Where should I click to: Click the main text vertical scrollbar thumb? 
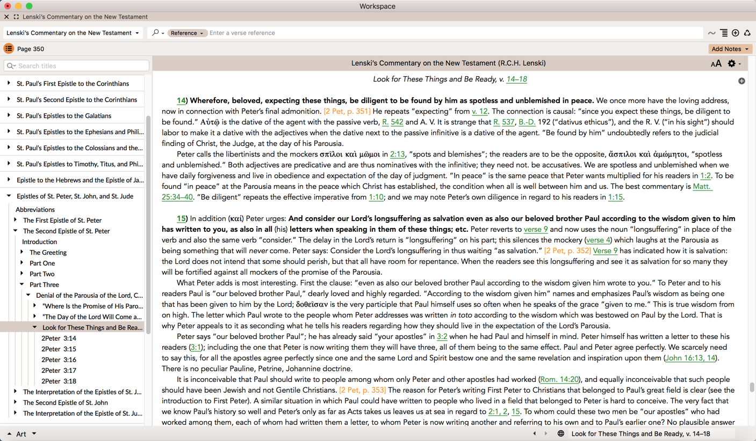point(752,387)
